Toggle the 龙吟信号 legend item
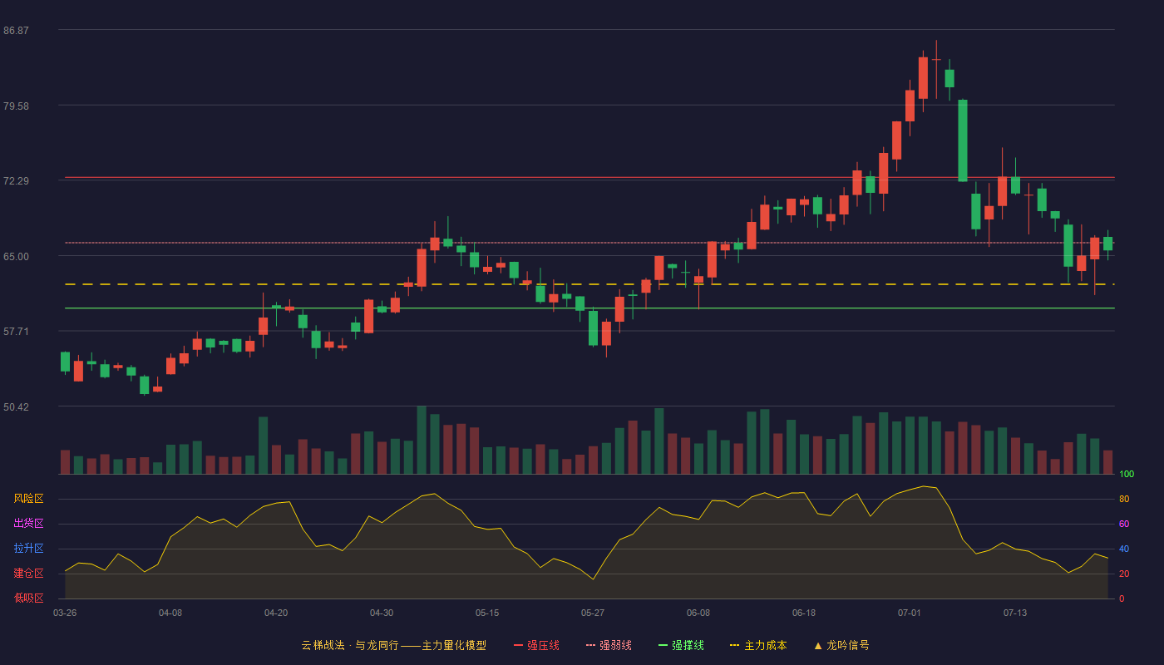Image resolution: width=1164 pixels, height=665 pixels. click(x=841, y=645)
